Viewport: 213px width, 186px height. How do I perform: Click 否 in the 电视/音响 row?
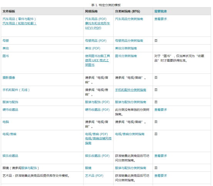[156, 134]
